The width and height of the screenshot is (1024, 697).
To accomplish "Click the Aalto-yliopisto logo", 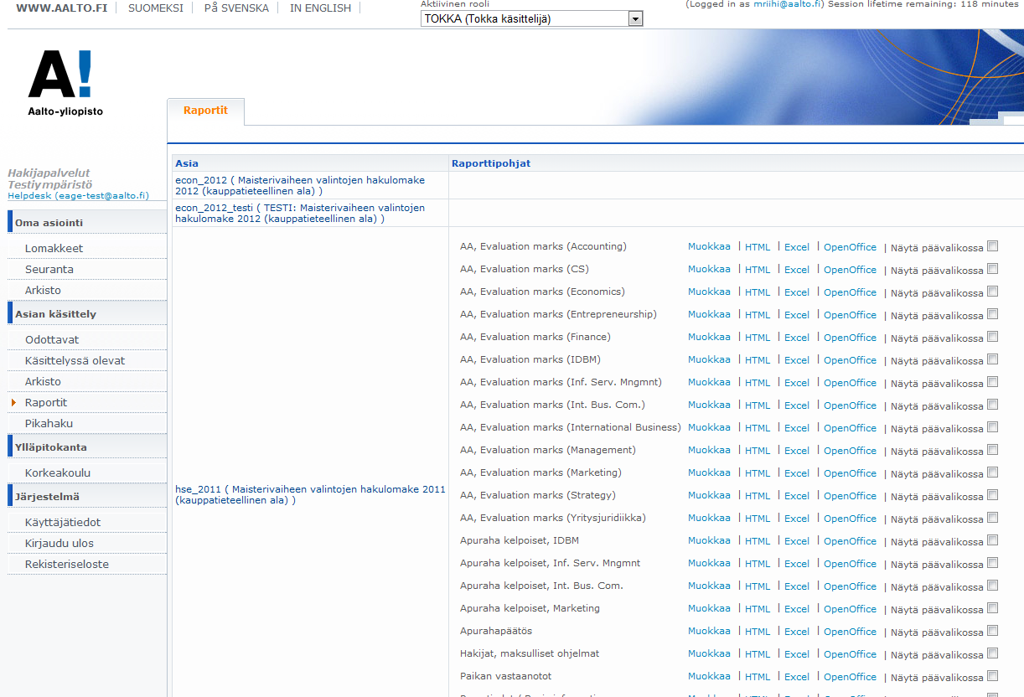I will pyautogui.click(x=65, y=83).
